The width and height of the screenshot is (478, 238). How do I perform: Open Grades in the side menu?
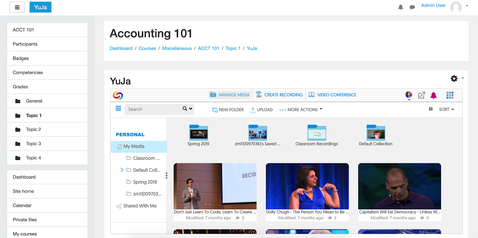pos(47,87)
